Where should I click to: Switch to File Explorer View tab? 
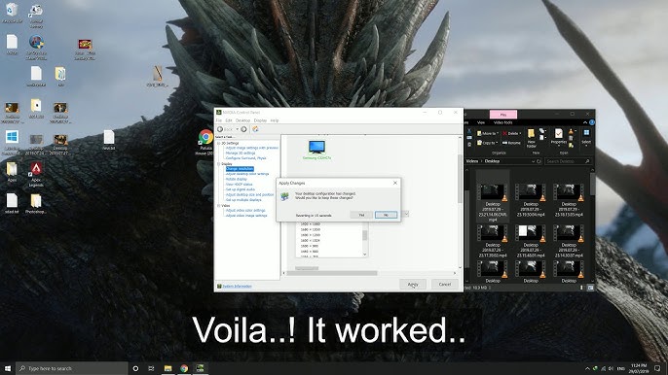coord(481,122)
